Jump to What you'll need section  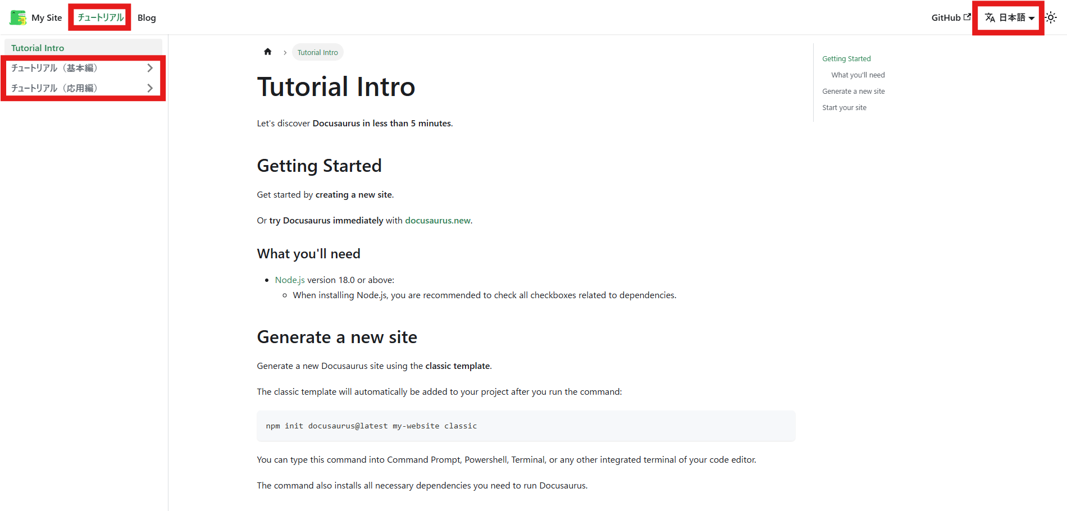tap(858, 75)
